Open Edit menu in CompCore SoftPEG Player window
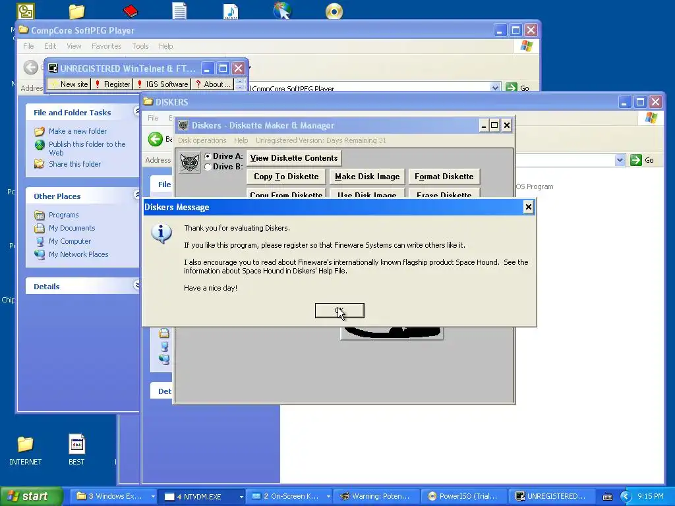This screenshot has width=675, height=506. point(50,46)
